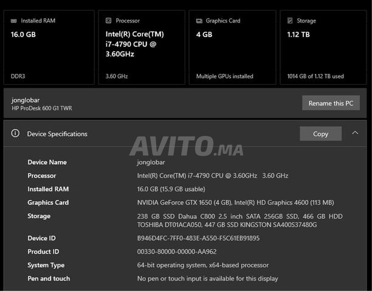Select '64-bit operating system, x64-based processor' value
The width and height of the screenshot is (372, 291).
pyautogui.click(x=203, y=266)
